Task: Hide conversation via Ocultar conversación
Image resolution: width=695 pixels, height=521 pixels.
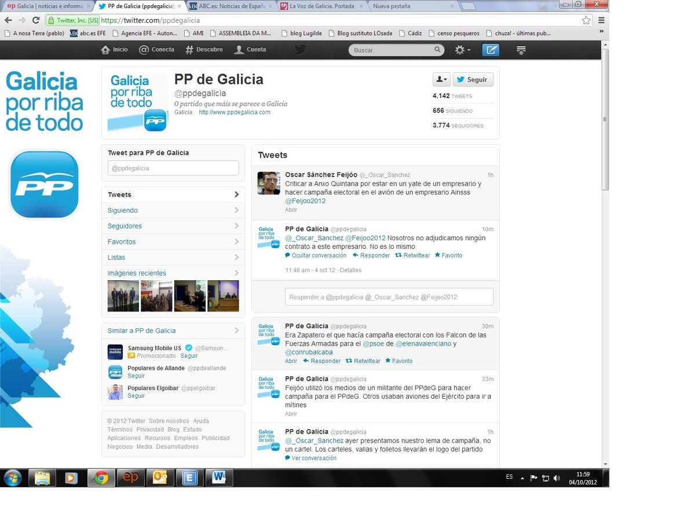Action: coord(316,255)
